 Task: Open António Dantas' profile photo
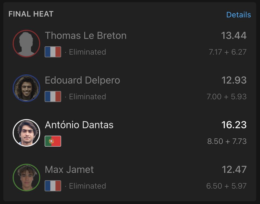coord(26,133)
